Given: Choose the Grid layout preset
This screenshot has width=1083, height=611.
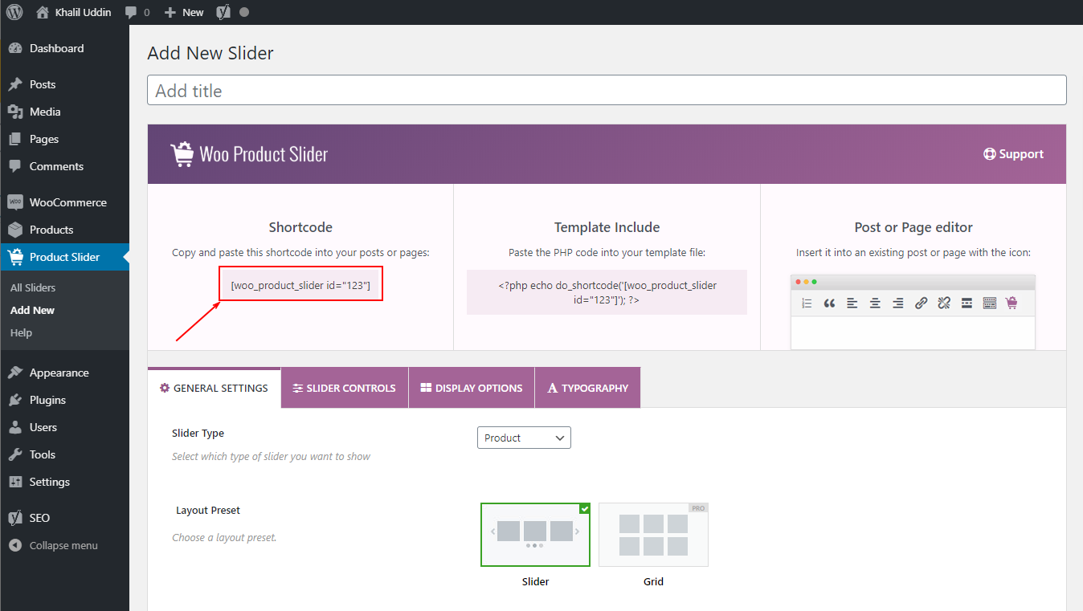Looking at the screenshot, I should pyautogui.click(x=653, y=535).
